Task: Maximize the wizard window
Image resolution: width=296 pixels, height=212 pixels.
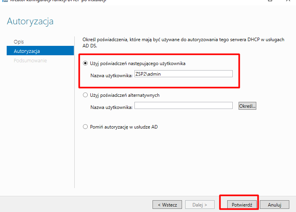Action: [x=270, y=1]
